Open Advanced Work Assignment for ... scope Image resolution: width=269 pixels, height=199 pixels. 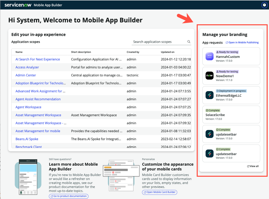(40, 91)
